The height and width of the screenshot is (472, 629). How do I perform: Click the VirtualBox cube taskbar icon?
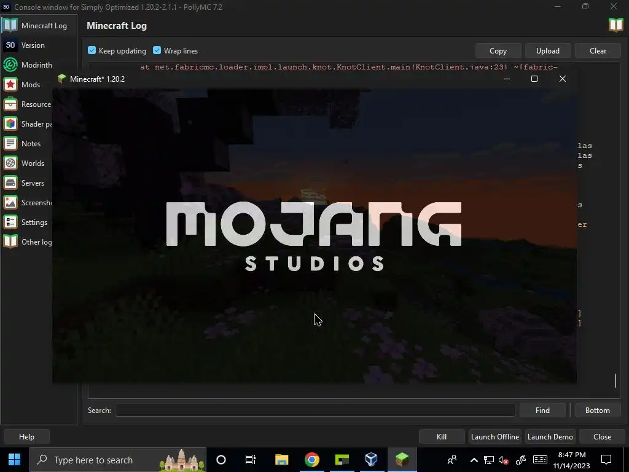(x=372, y=460)
